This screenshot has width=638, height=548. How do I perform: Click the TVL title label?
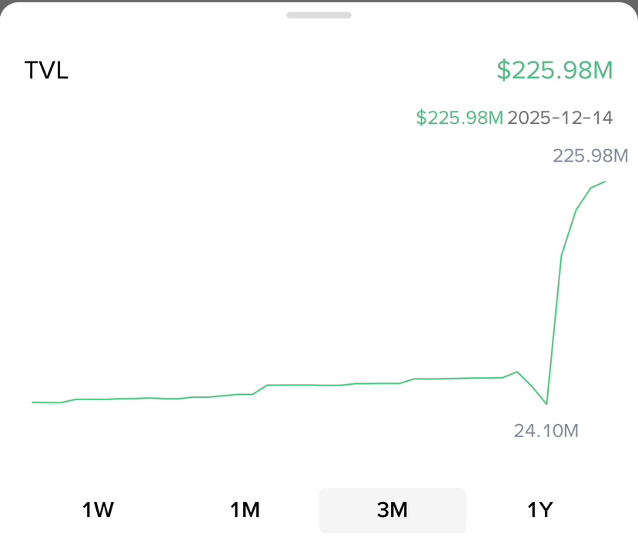46,71
